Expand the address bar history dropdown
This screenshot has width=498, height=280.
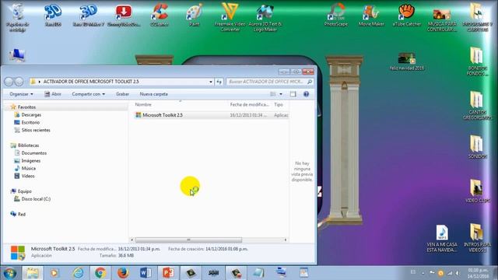click(x=211, y=82)
